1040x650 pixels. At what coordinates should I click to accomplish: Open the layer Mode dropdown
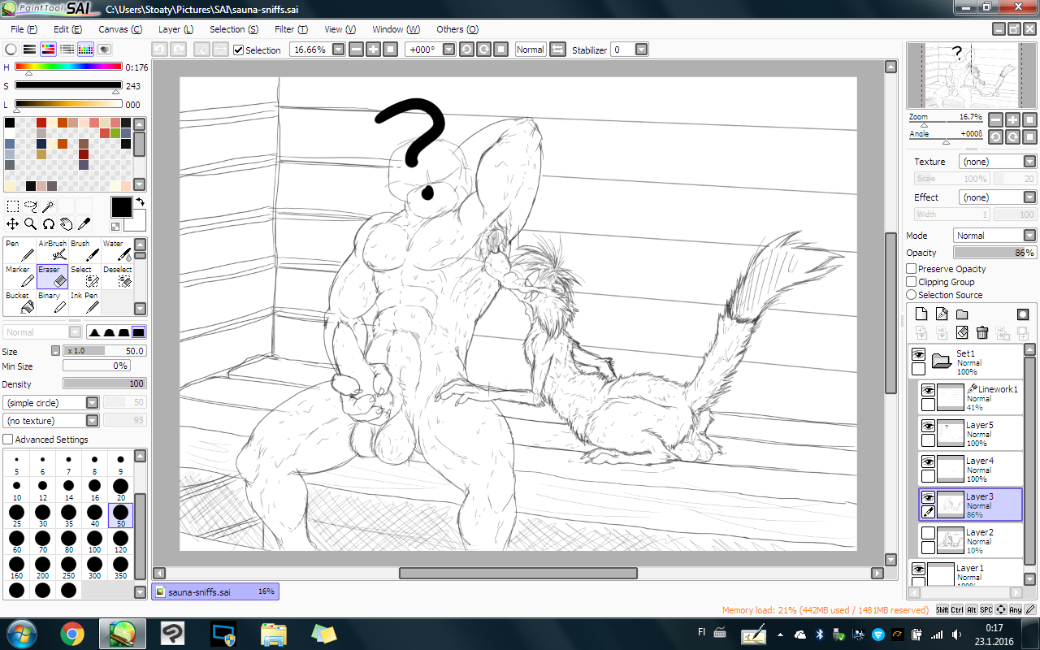pos(1029,236)
